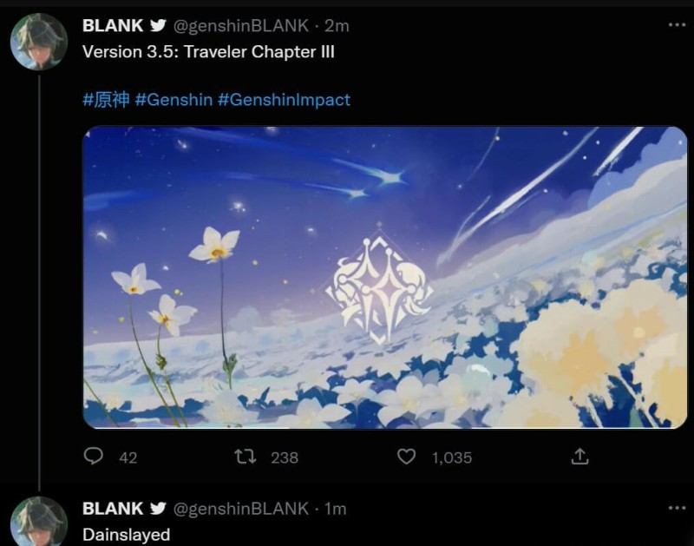Click the 238 retweets count
Image resolution: width=694 pixels, height=546 pixels.
[x=285, y=457]
